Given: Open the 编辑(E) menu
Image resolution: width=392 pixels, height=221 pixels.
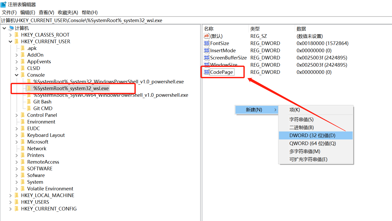Looking at the screenshot, I should [x=28, y=12].
